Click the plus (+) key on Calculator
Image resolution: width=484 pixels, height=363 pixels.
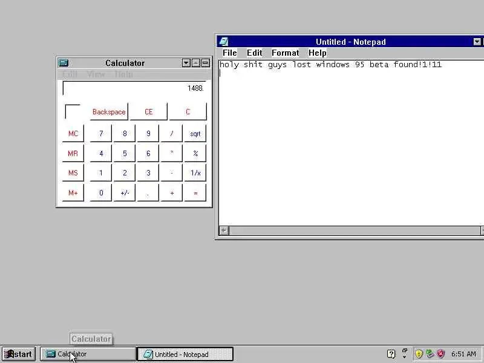[x=172, y=193]
